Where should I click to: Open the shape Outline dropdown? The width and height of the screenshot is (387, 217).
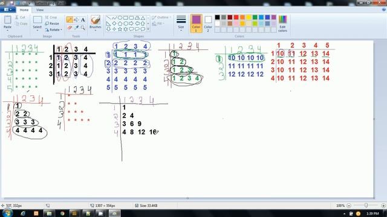coord(161,17)
